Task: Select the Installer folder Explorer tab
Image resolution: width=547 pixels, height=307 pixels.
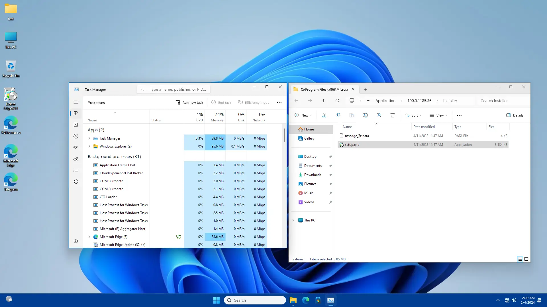Action: [x=324, y=89]
